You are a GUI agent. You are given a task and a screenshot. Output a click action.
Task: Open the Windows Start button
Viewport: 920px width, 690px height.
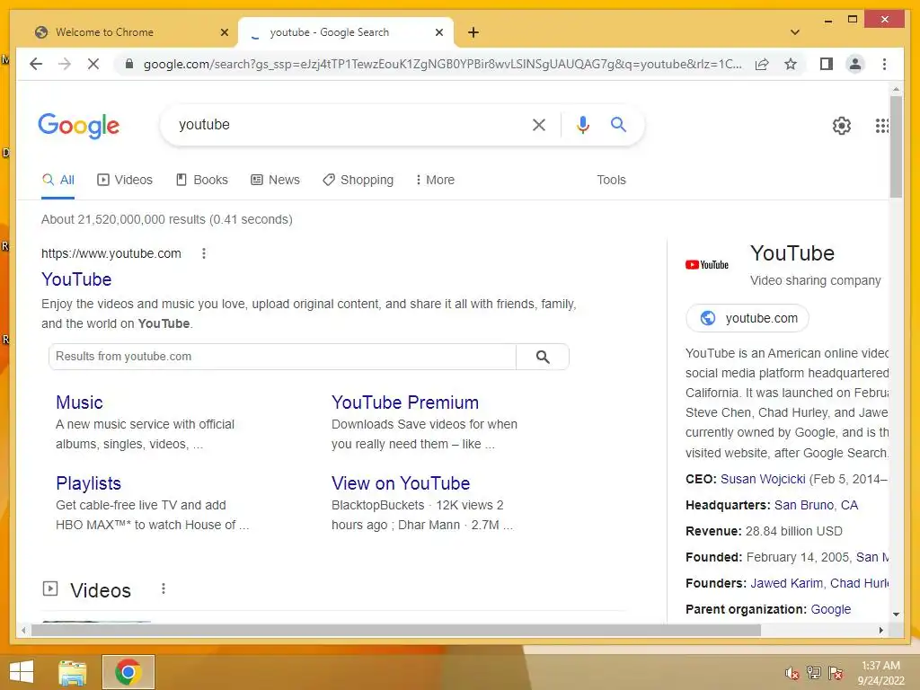click(22, 672)
